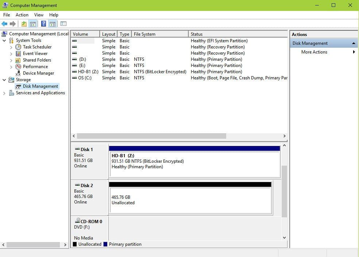Screen dimensions: 359x257
Task: Click the console tree horizontal scrollbar thumb
Action: pos(33,245)
